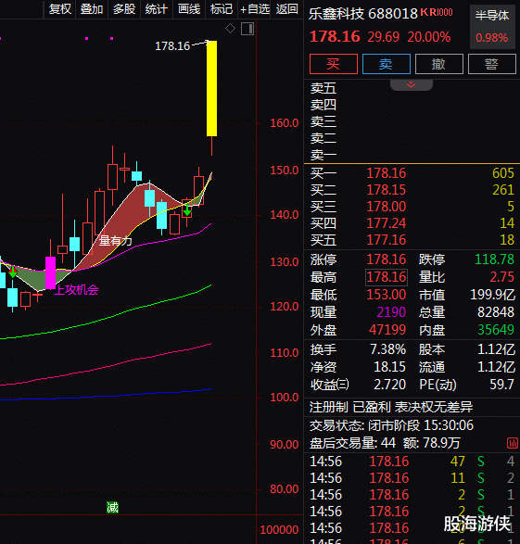The height and width of the screenshot is (544, 520).
Task: Expand the sell orders chevron
Action: click(x=411, y=85)
